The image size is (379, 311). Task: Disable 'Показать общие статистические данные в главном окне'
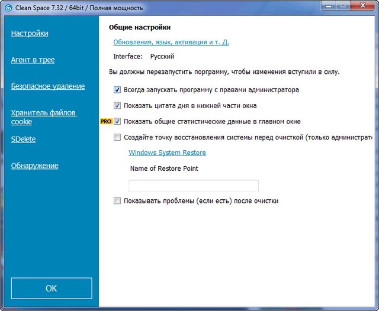coord(117,122)
